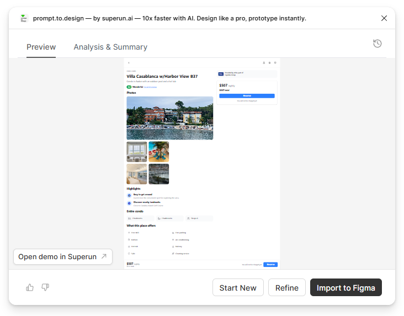Click the green rating badge beside Wonderful
Viewport: 404px width, 316px height.
(129, 87)
